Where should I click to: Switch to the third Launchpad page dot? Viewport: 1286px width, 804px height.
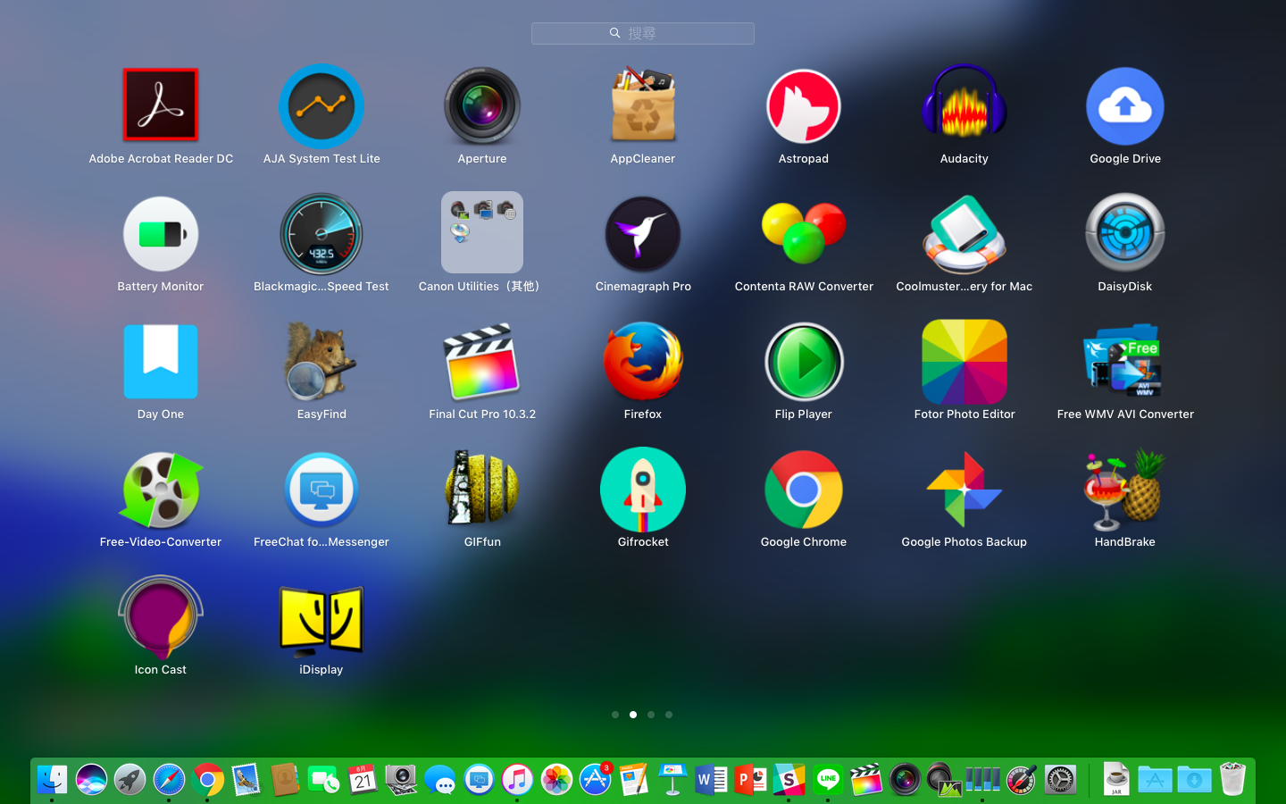[651, 715]
